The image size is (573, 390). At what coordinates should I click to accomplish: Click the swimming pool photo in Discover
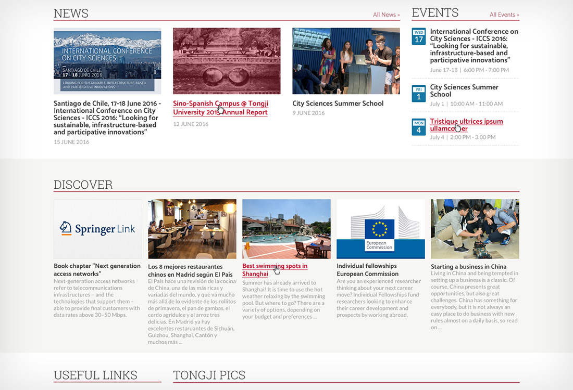pos(286,229)
